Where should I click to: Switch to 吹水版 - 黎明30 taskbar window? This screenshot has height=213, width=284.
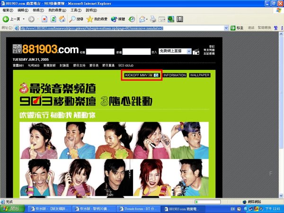(x=94, y=209)
